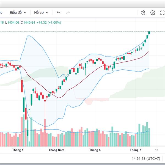
Task: Click the Tháng 6 axis label
Action: 95,150
